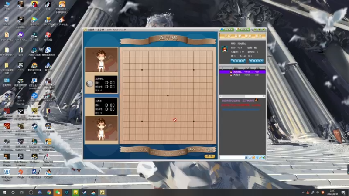This screenshot has width=349, height=196.
Task: Select the Wallpaper Engine desktop icon
Action: point(7,175)
